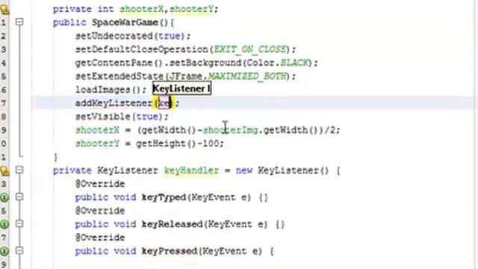
Task: Click 'shooterY' in the private int declaration
Action: click(191, 9)
